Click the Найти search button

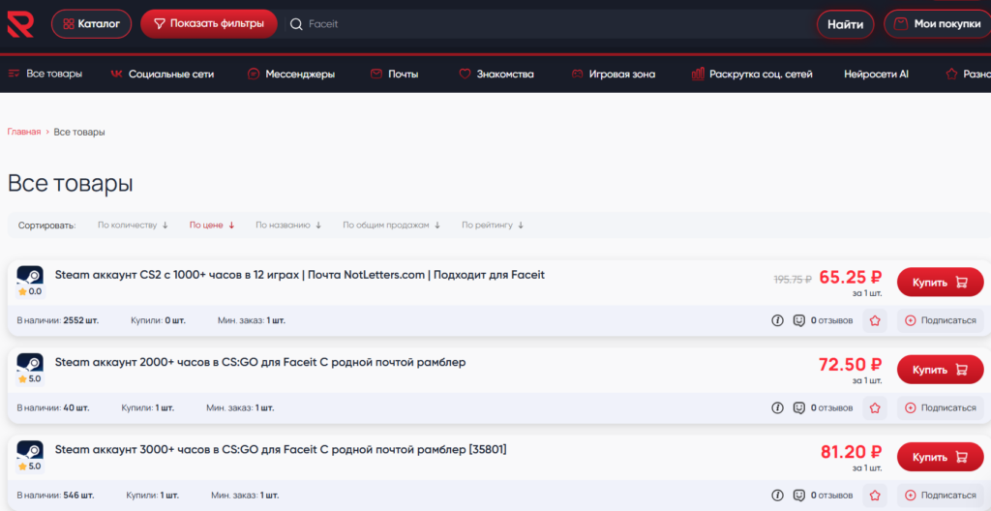pyautogui.click(x=845, y=24)
